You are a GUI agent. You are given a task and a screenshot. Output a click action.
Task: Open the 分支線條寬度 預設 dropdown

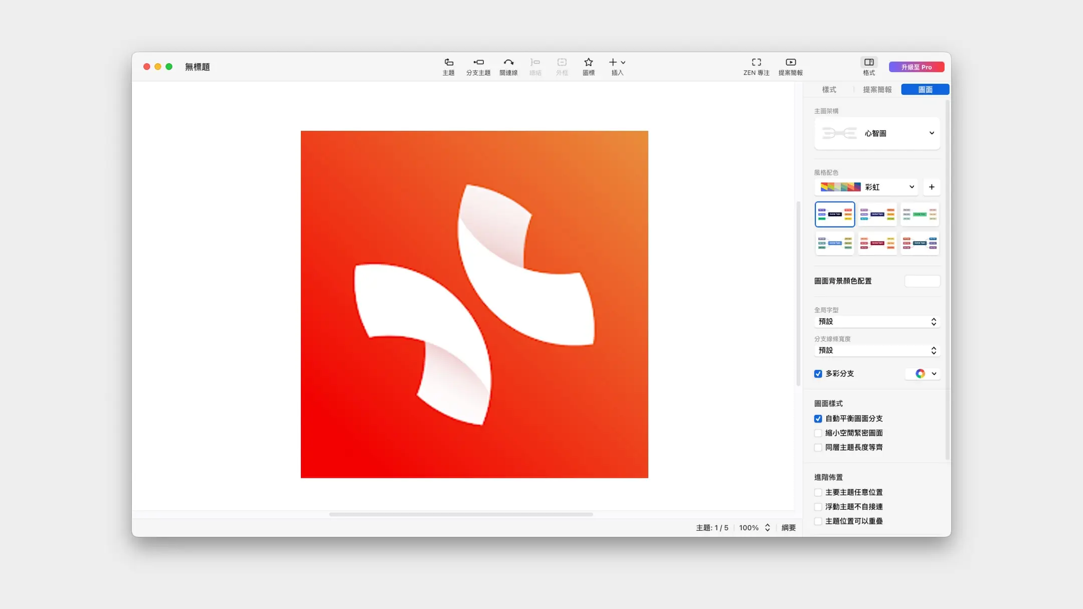point(877,350)
